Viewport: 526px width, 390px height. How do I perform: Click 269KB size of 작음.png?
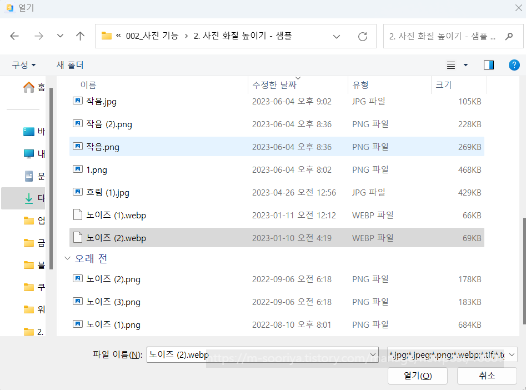coord(470,147)
